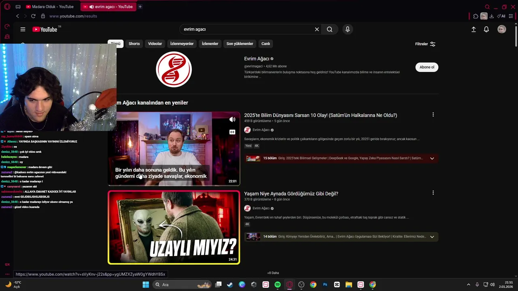The width and height of the screenshot is (518, 291).
Task: Open GX Corner gamepad icon in tab bar
Action: pyautogui.click(x=18, y=7)
